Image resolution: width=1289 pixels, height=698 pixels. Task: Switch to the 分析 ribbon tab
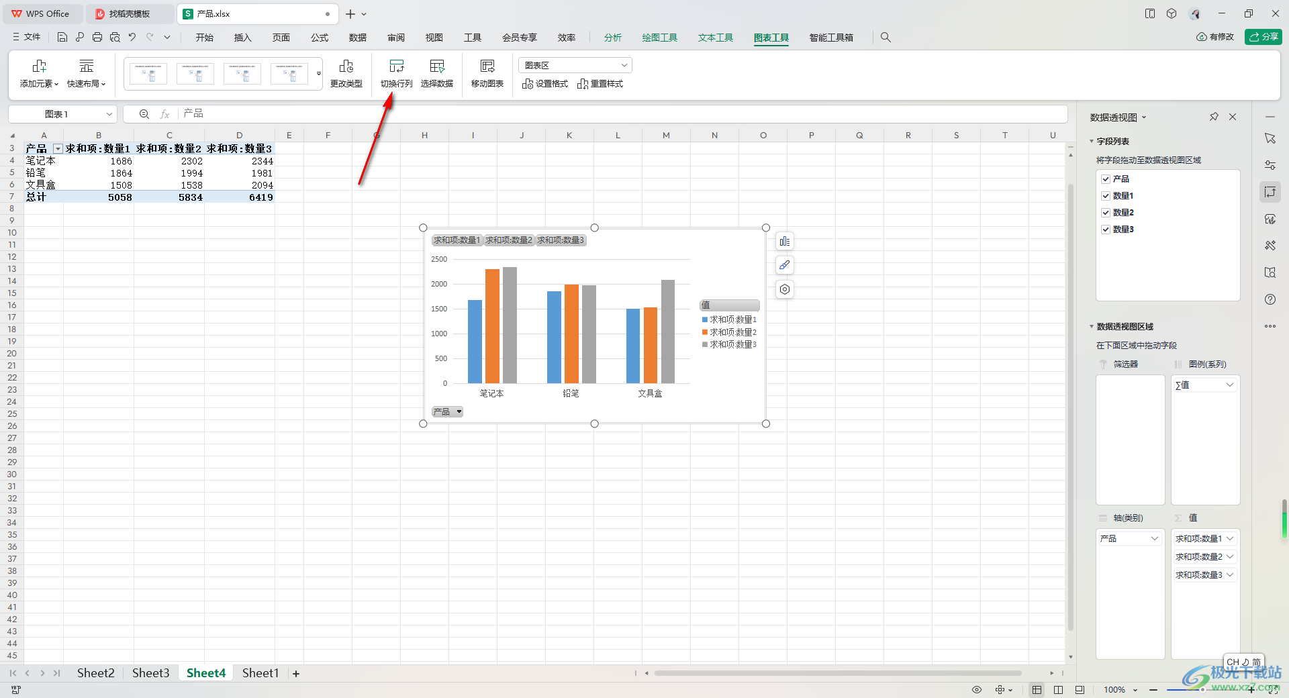coord(612,38)
